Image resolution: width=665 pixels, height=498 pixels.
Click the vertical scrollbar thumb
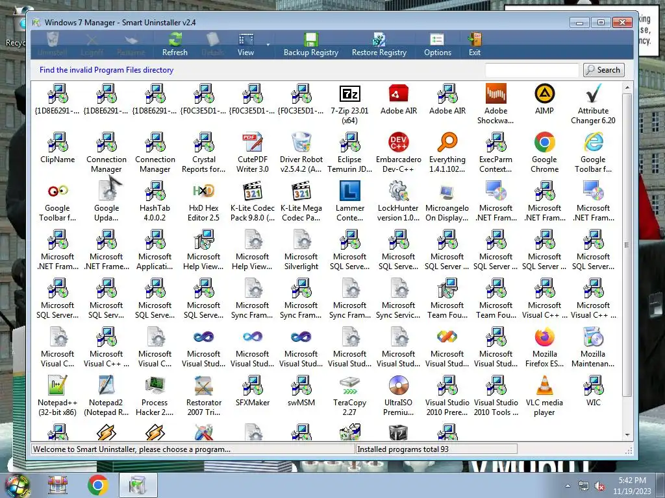[x=627, y=244]
